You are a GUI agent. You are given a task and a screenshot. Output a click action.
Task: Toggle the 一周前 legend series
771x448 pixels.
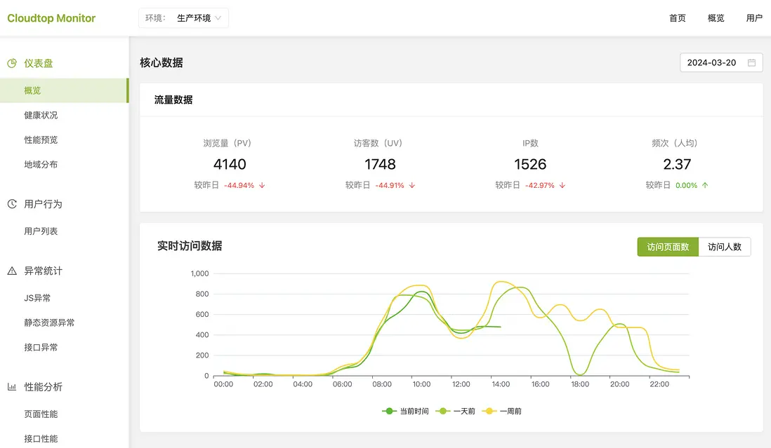pyautogui.click(x=501, y=412)
